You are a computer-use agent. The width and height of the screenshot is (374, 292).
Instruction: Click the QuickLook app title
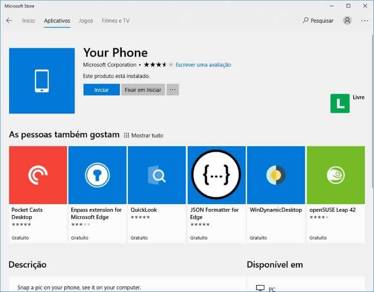coord(144,210)
